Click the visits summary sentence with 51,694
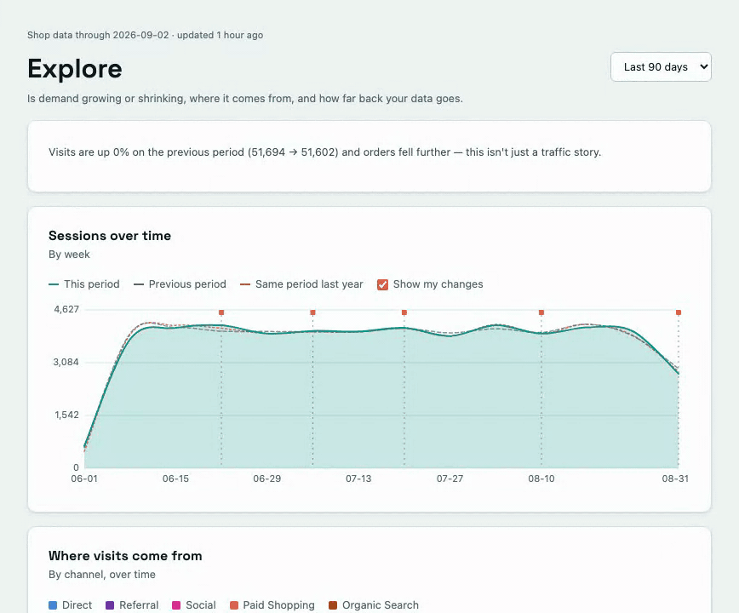739x613 pixels. click(324, 152)
